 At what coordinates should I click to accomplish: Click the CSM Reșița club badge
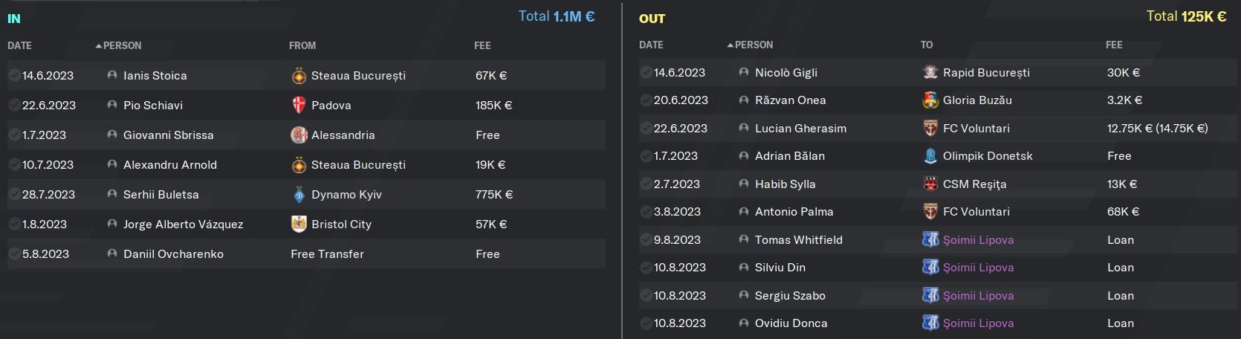pyautogui.click(x=930, y=184)
